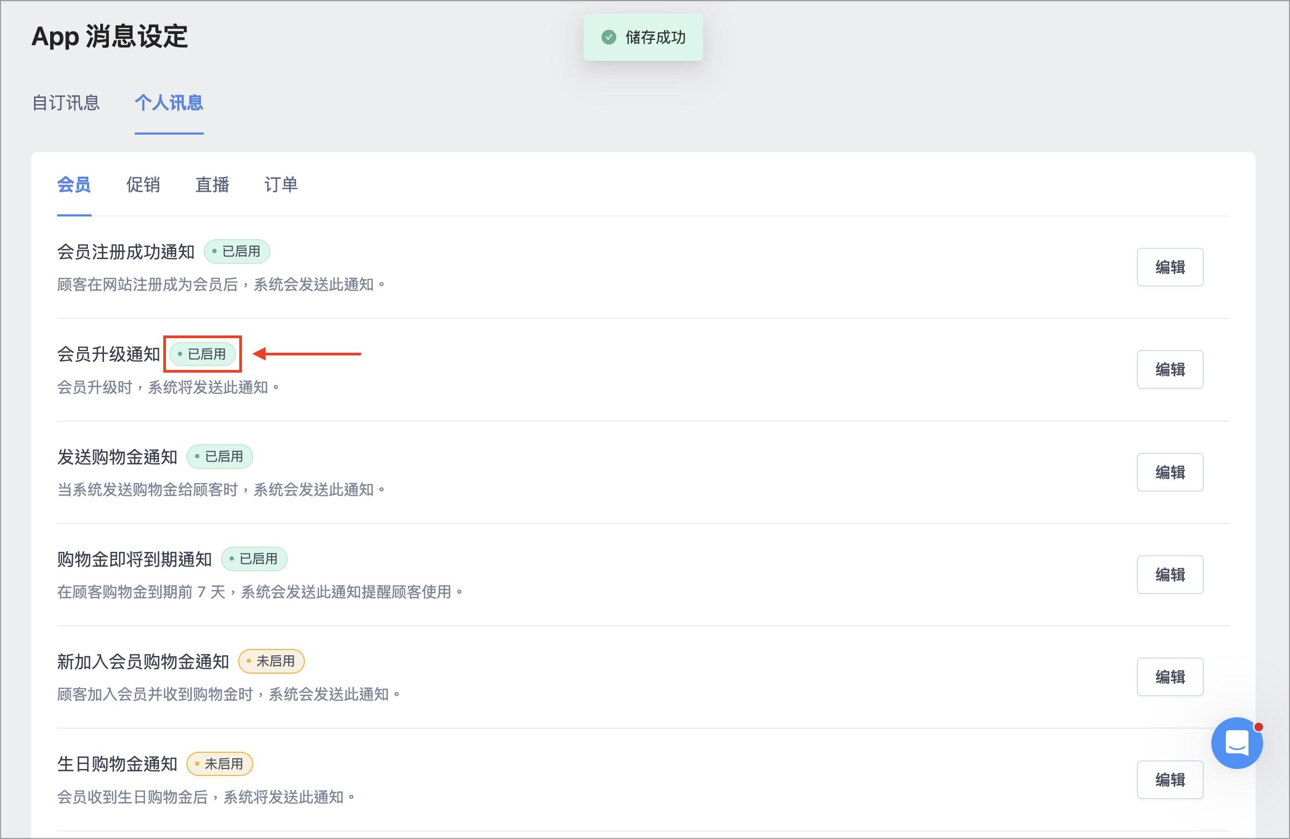This screenshot has height=839, width=1290.
Task: Click the 发送购物金通知 title
Action: click(117, 457)
